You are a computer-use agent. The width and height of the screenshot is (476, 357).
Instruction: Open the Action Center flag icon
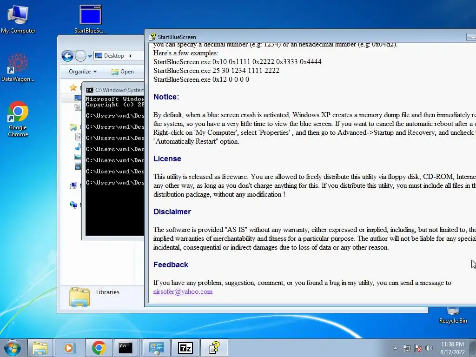418,348
